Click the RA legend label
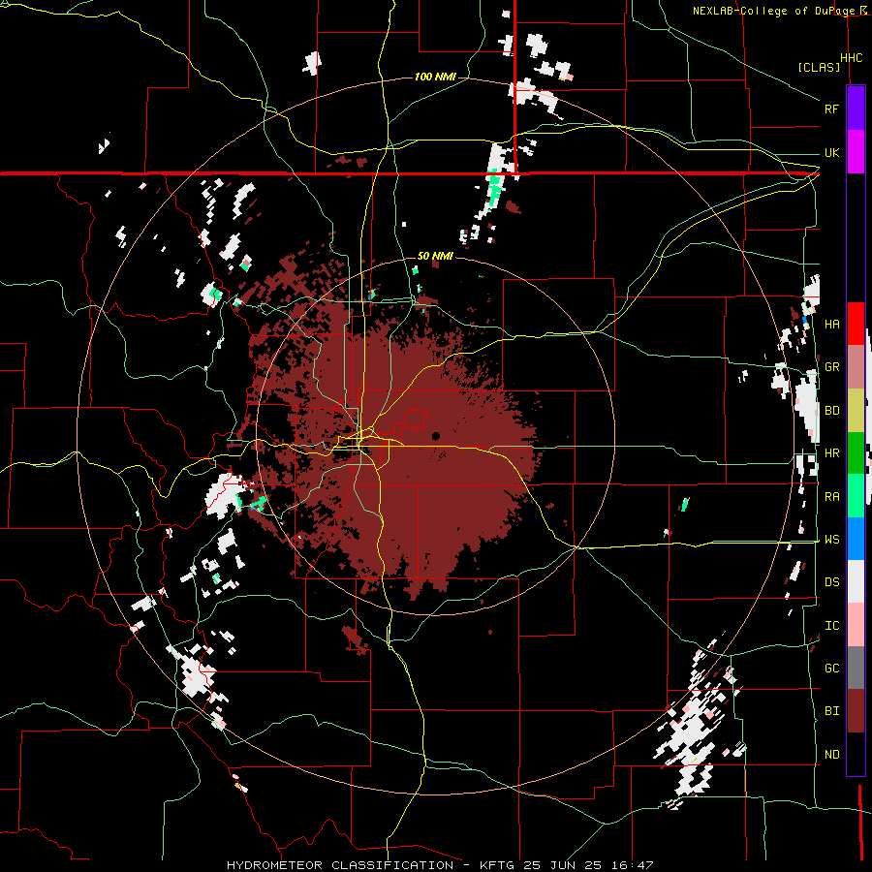Screen dimensions: 872x872 tap(831, 497)
